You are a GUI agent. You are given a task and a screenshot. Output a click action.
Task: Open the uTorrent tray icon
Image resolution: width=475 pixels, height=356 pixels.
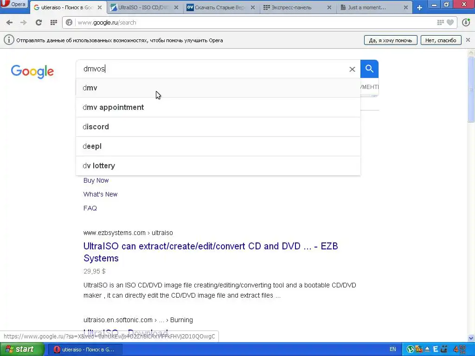410,350
